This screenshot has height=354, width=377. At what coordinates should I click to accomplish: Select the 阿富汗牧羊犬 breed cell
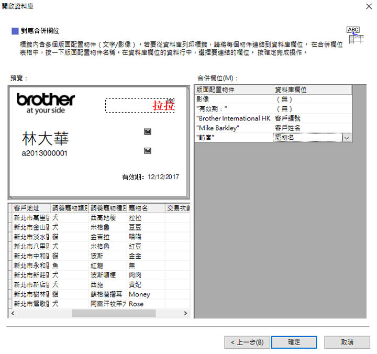[108, 304]
